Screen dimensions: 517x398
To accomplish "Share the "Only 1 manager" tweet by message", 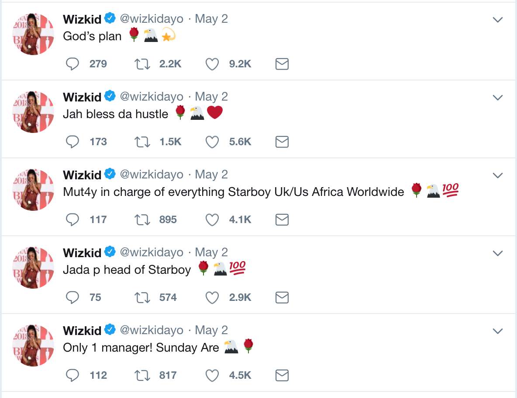I will click(282, 376).
